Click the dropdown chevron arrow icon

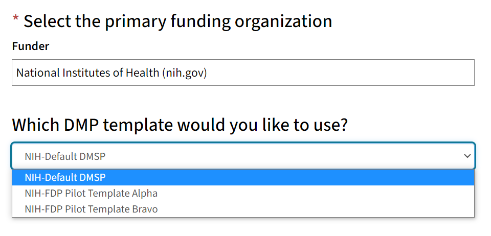pos(466,156)
